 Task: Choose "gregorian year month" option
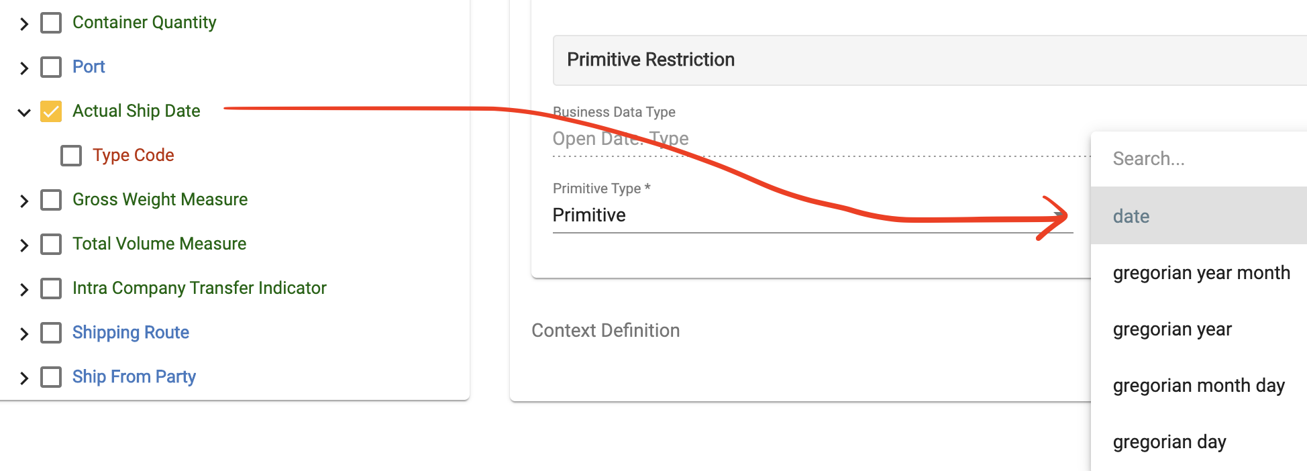(x=1201, y=272)
